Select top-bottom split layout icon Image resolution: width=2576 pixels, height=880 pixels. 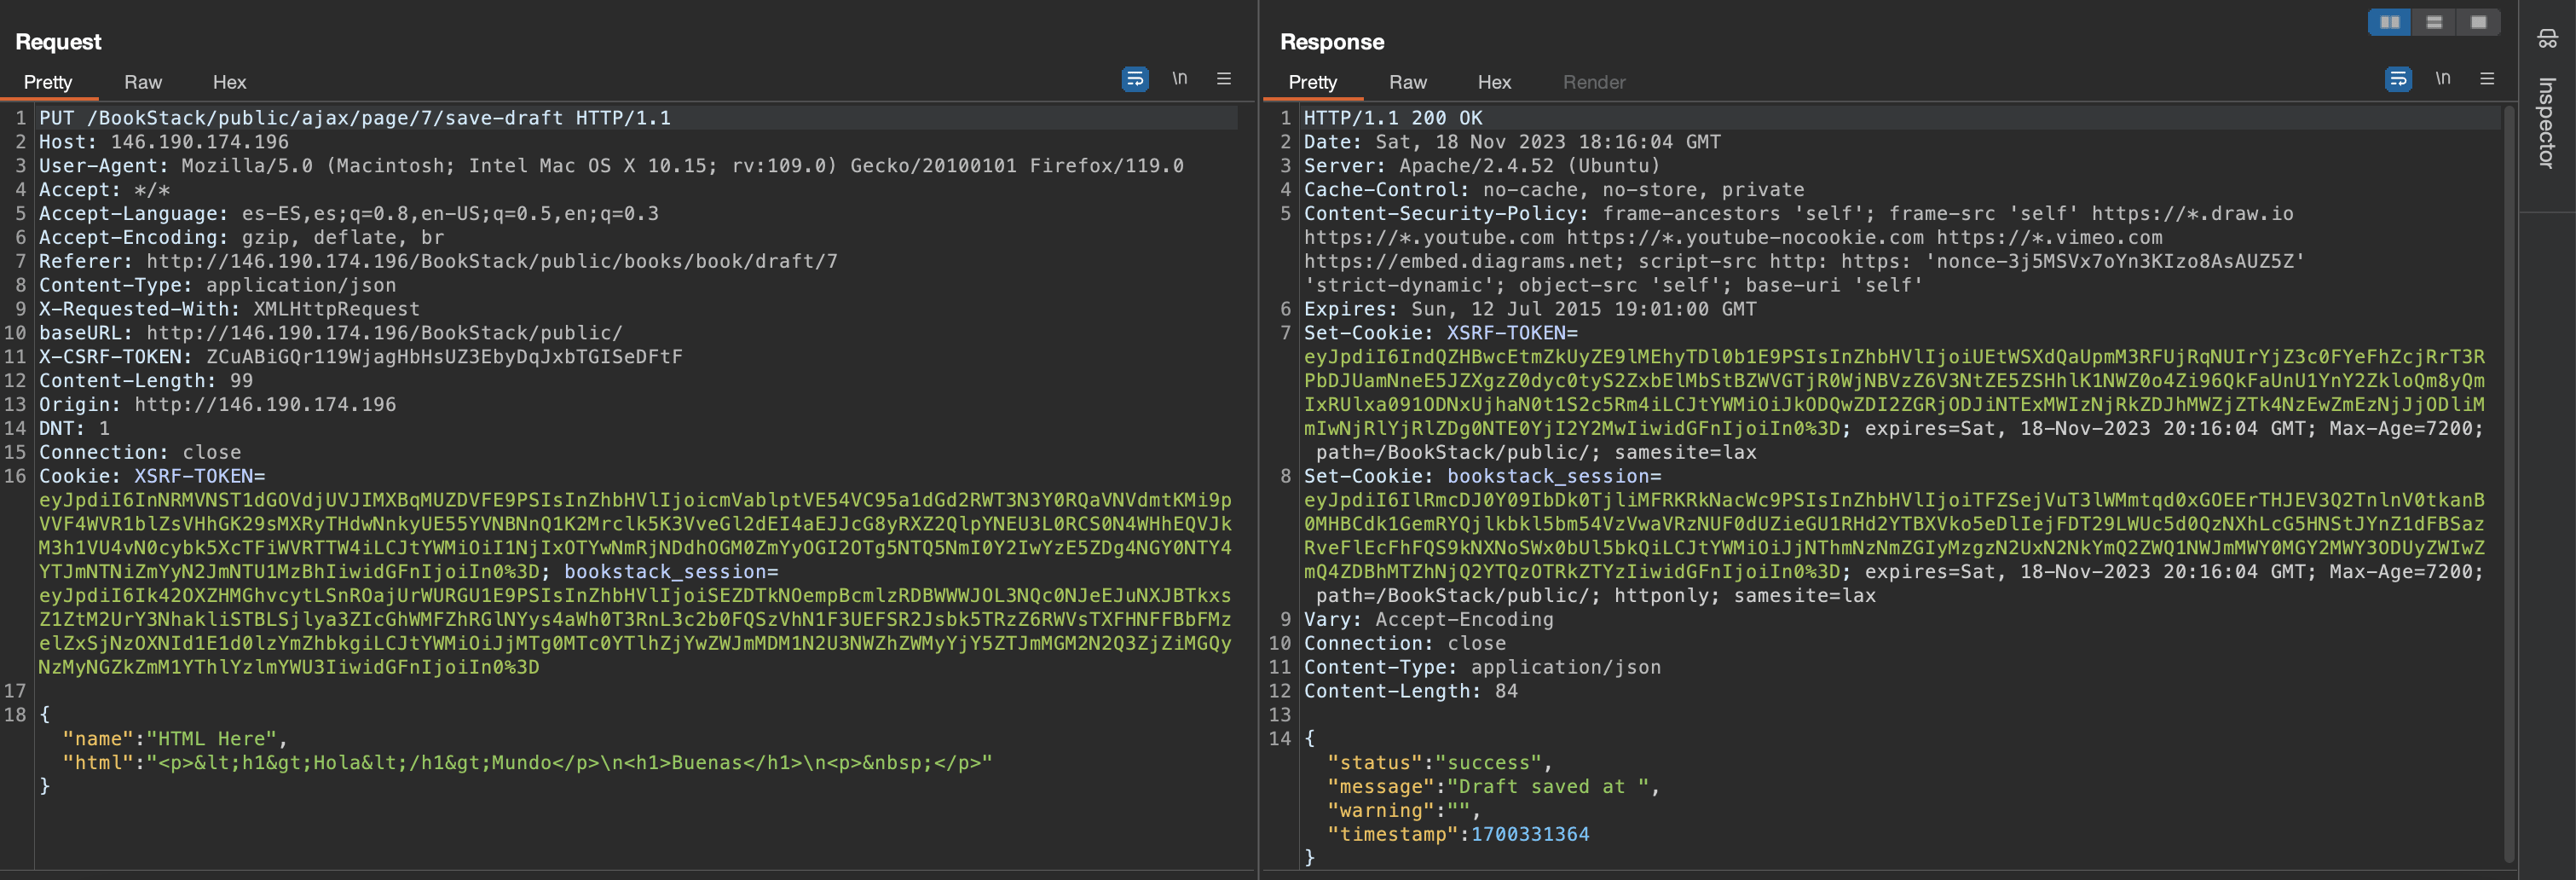pos(2434,22)
